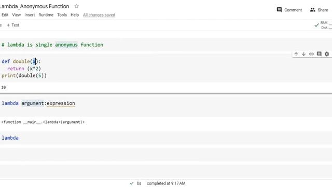Click the All changes saved link

point(99,15)
